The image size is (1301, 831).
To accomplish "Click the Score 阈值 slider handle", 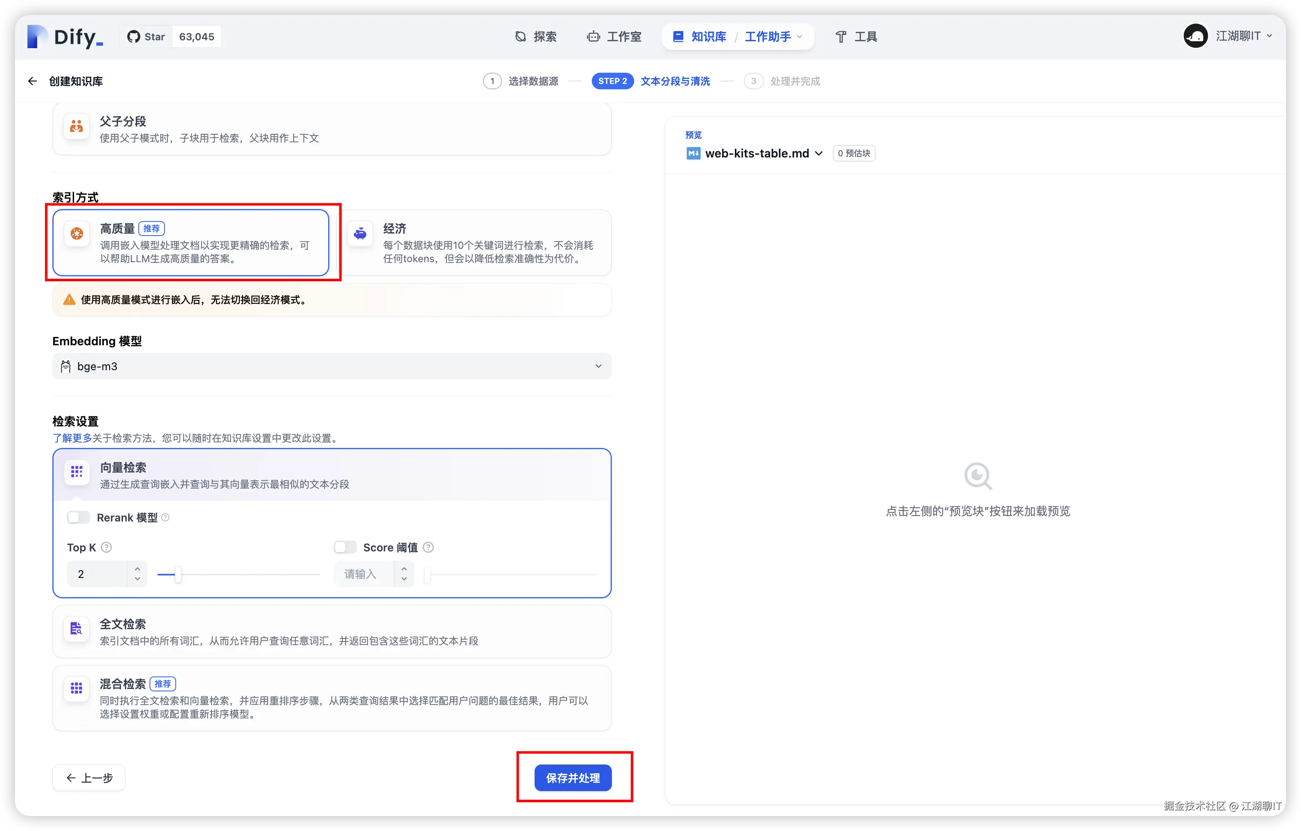I will (428, 574).
